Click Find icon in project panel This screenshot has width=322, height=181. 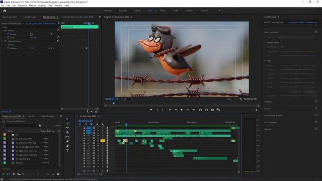click(x=53, y=174)
